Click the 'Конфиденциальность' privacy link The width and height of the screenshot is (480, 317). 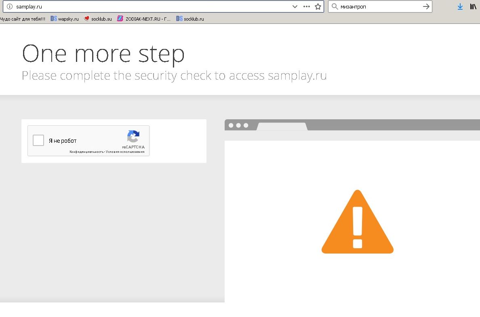[86, 152]
